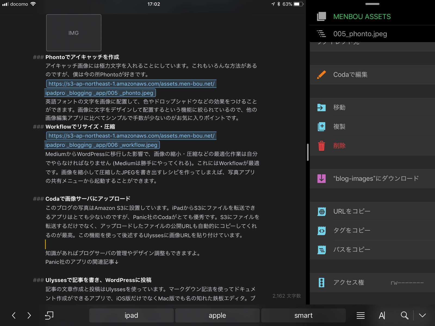Tap the 移動 move arrow icon
This screenshot has width=435, height=326.
(x=321, y=108)
